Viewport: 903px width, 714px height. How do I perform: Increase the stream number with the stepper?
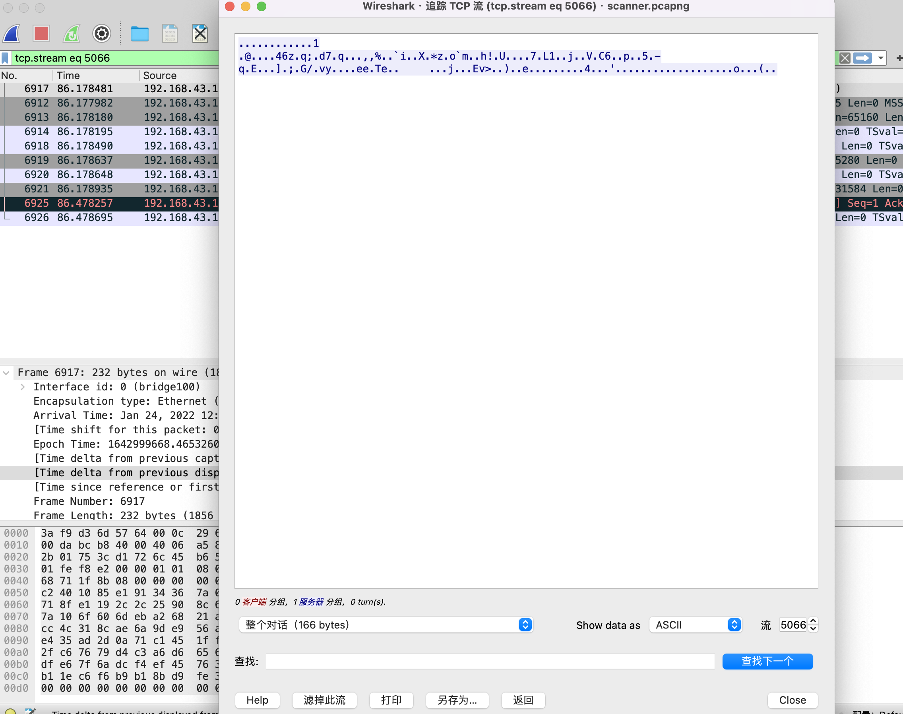[x=813, y=621]
